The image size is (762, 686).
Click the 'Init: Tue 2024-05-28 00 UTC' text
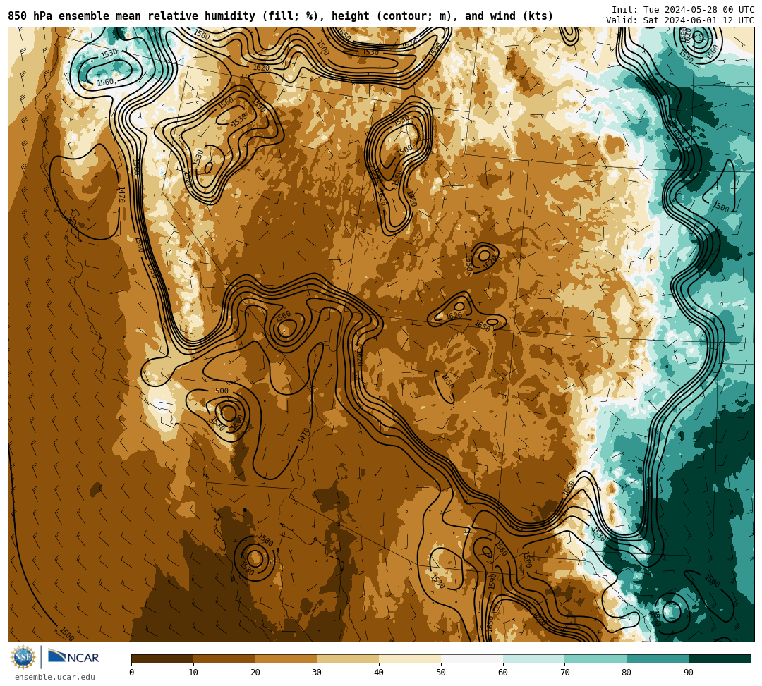(683, 10)
